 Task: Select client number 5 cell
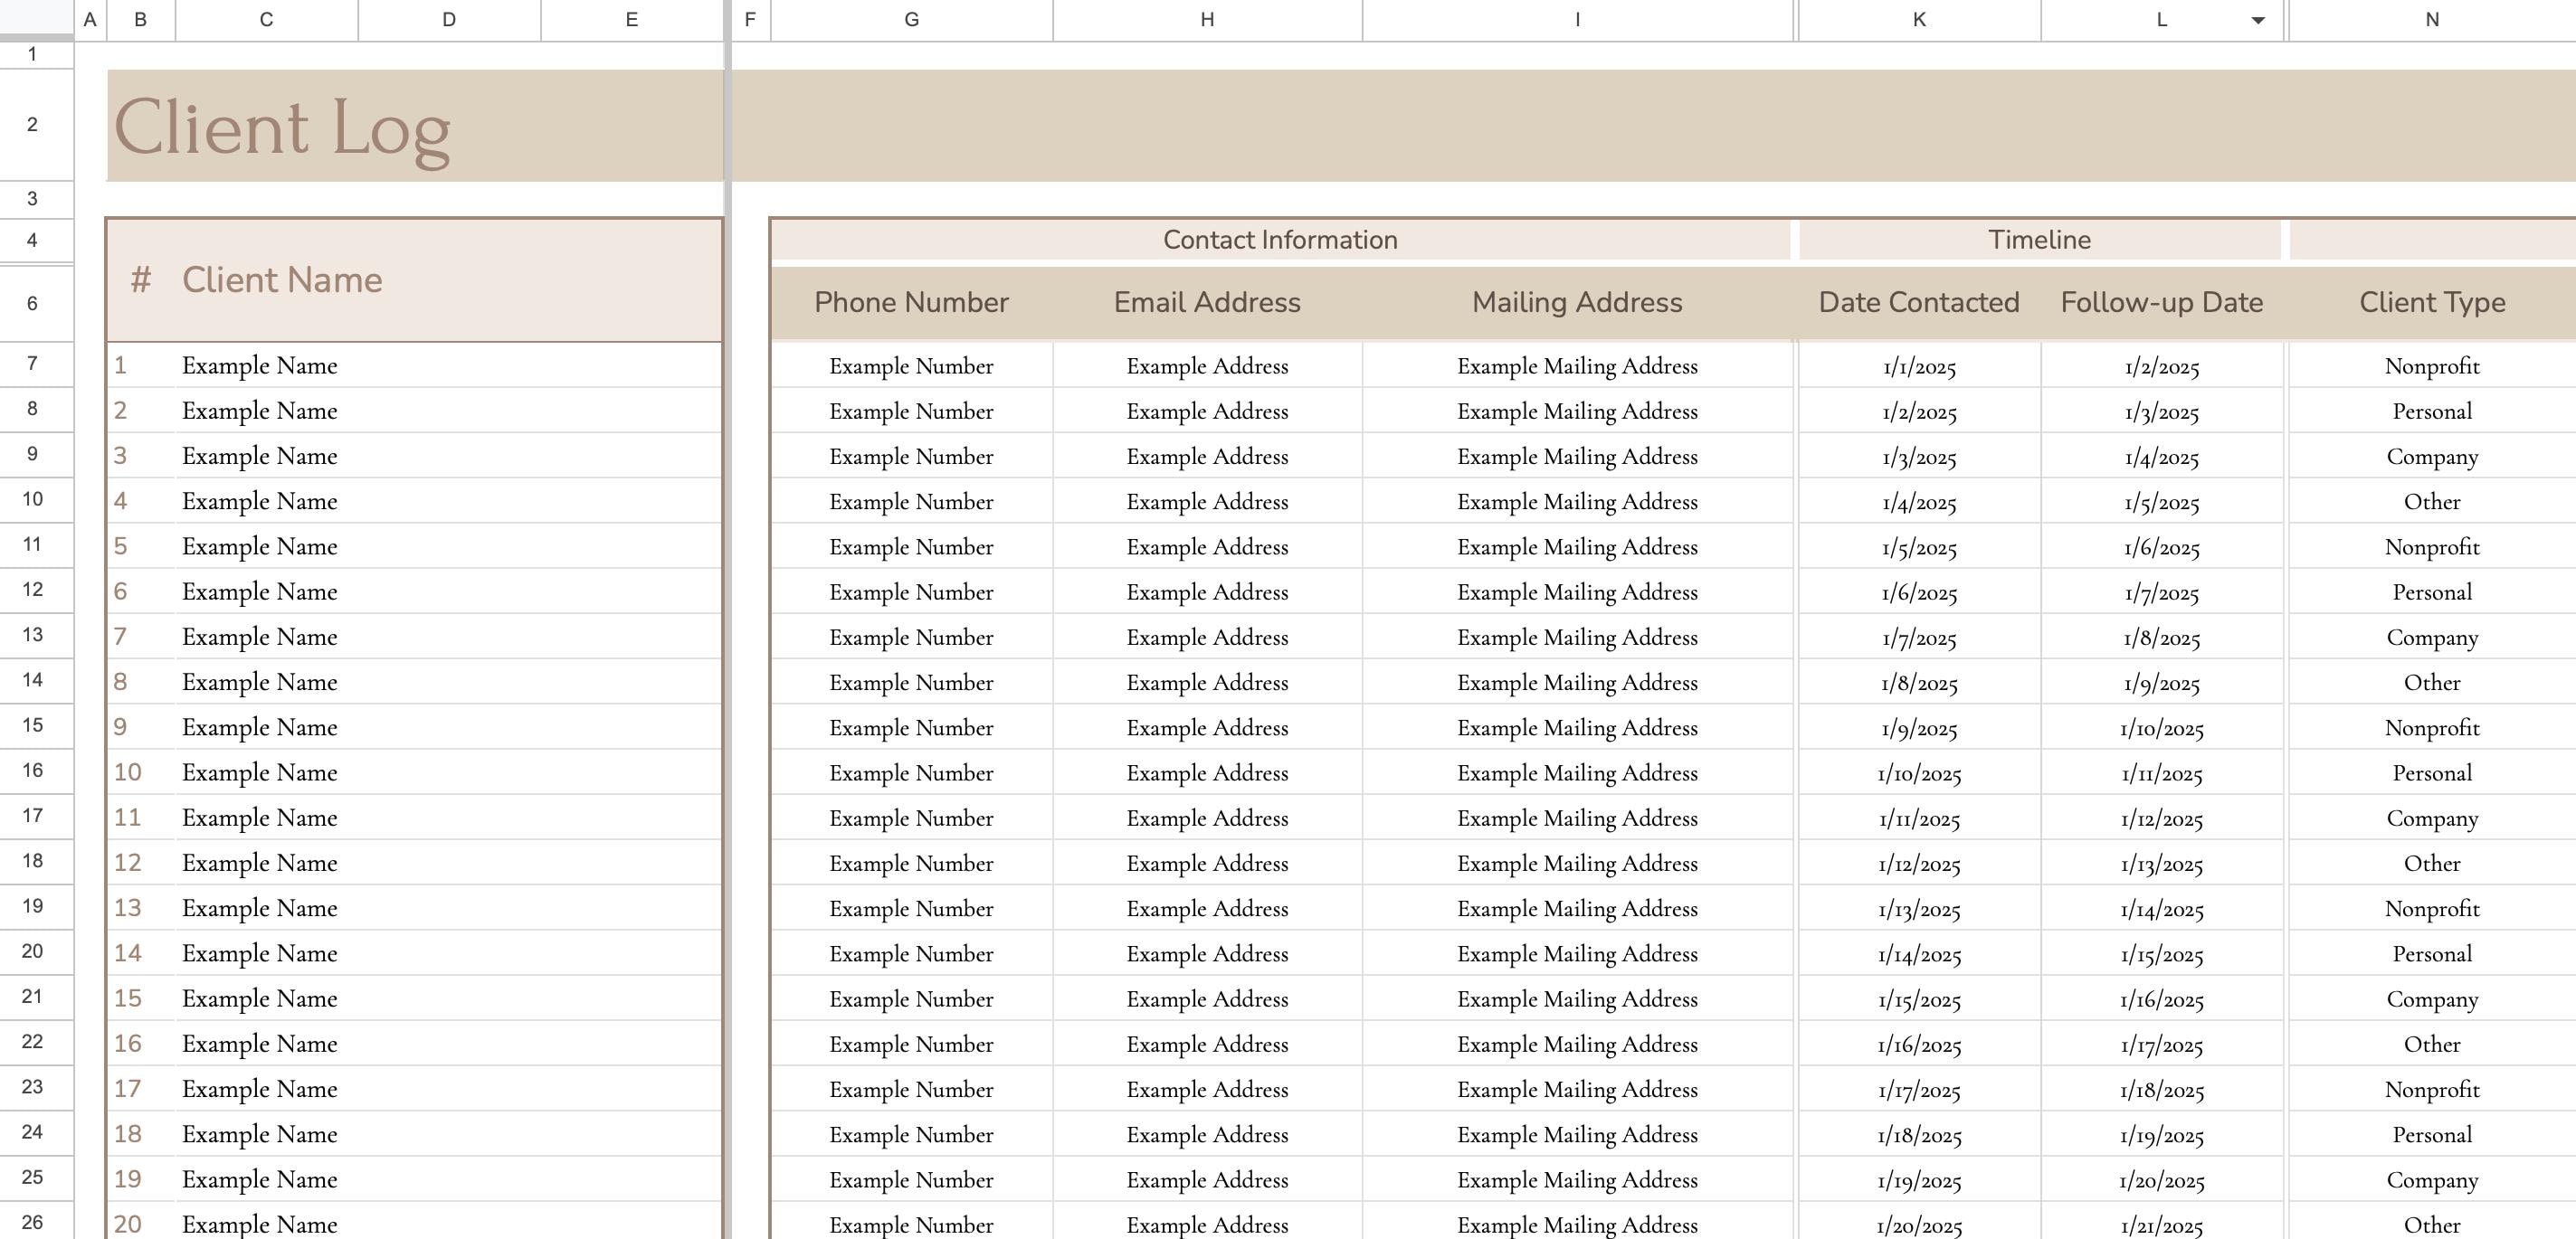[x=141, y=546]
